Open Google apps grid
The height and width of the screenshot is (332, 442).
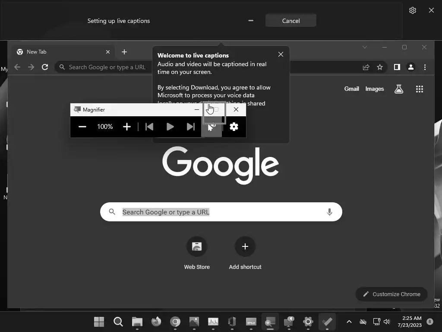(x=420, y=89)
